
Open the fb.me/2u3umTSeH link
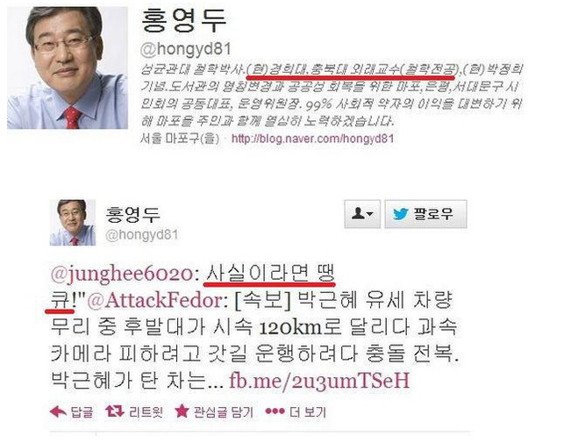(319, 380)
